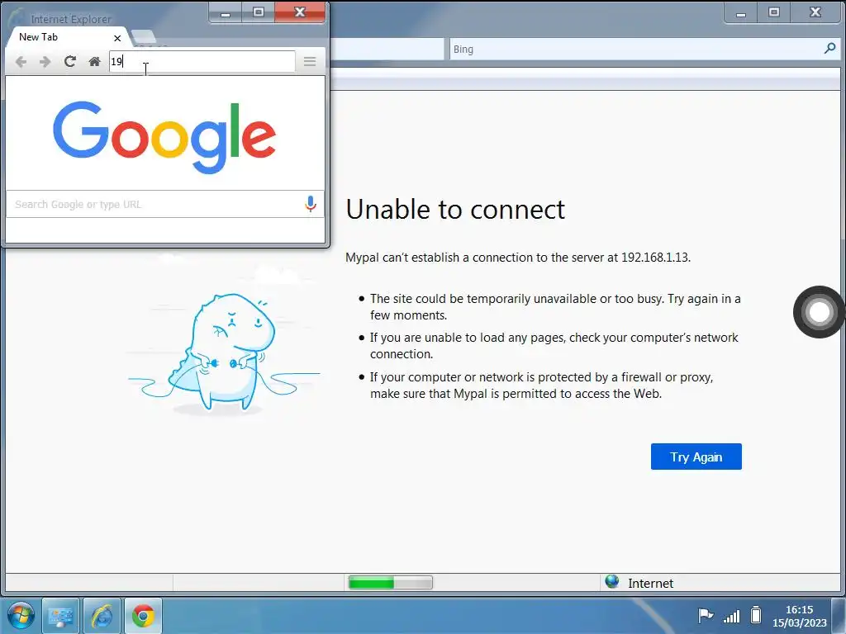This screenshot has height=634, width=846.
Task: Open the Action Center flag icon
Action: (706, 615)
